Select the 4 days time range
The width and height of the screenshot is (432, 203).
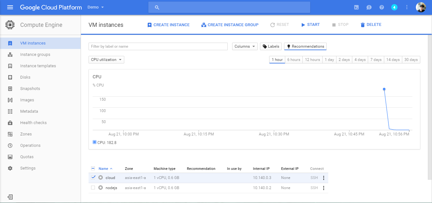pyautogui.click(x=360, y=60)
